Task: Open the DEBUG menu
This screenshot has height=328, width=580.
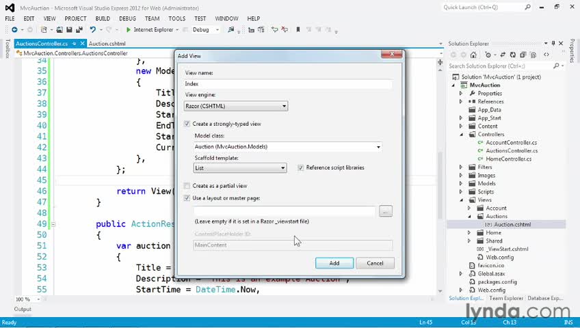Action: point(128,18)
